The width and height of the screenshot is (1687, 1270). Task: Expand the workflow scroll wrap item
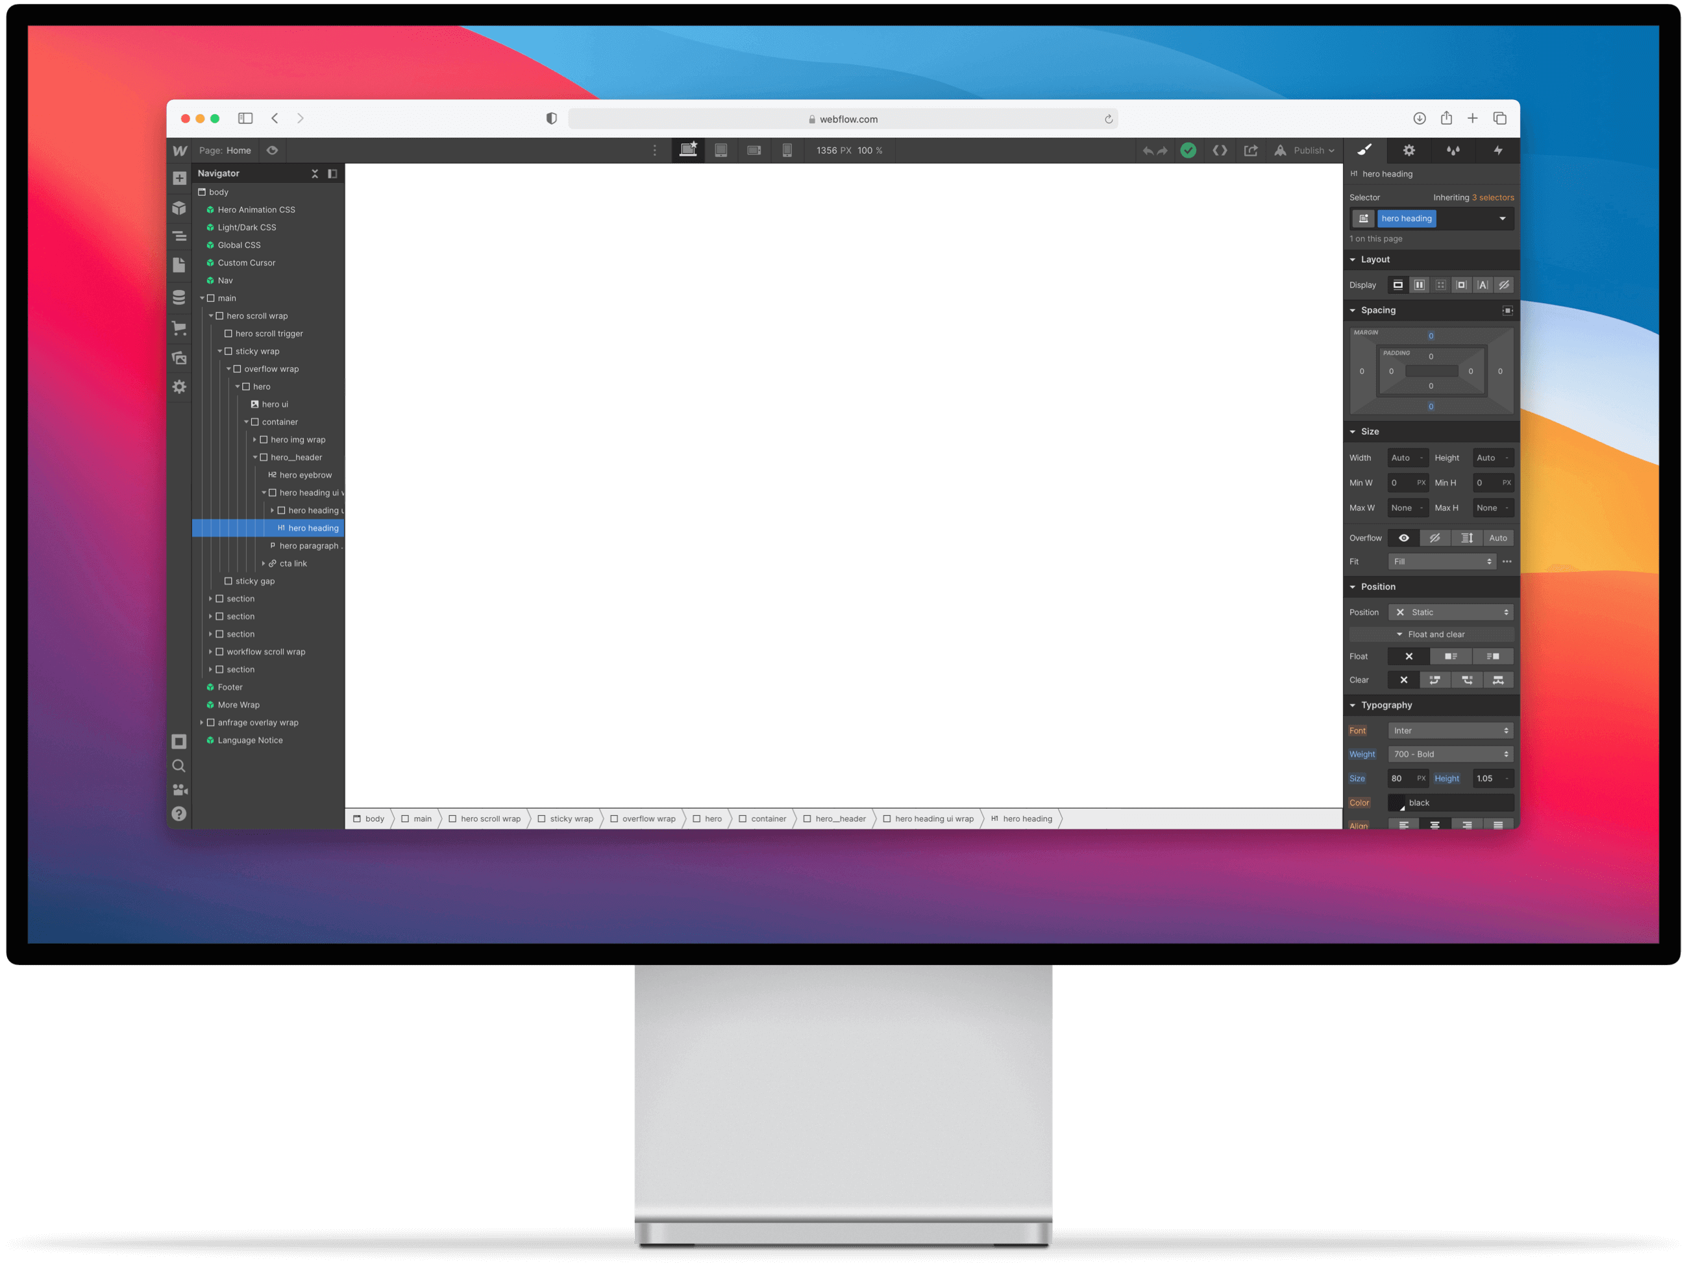[x=210, y=652]
